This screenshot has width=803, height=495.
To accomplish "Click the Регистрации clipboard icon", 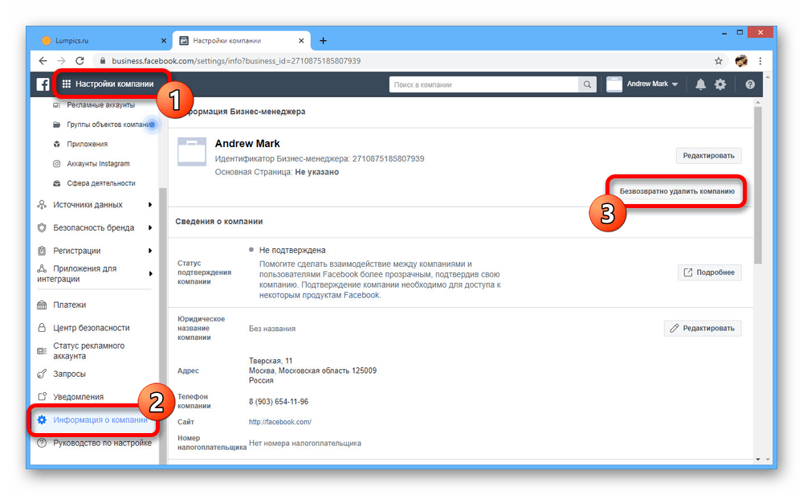I will (42, 251).
